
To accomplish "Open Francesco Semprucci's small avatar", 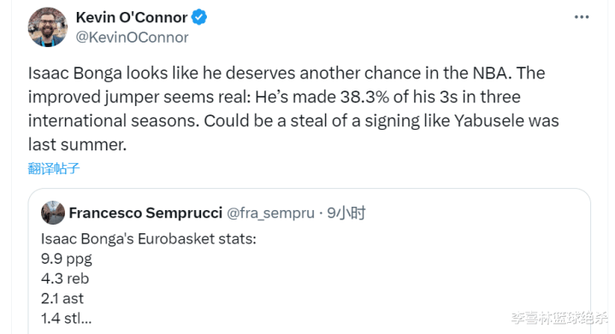I will (x=53, y=213).
